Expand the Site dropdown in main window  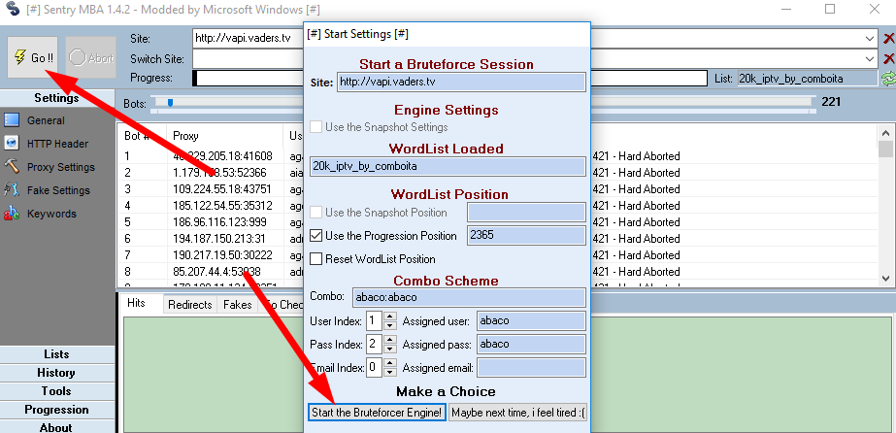coord(871,39)
